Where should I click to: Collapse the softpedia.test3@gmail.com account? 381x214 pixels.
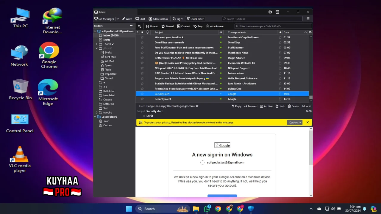click(x=95, y=31)
